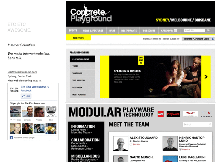This screenshot has width=216, height=162.
Task: Click the Facebook social plugin icon
Action: (11, 138)
